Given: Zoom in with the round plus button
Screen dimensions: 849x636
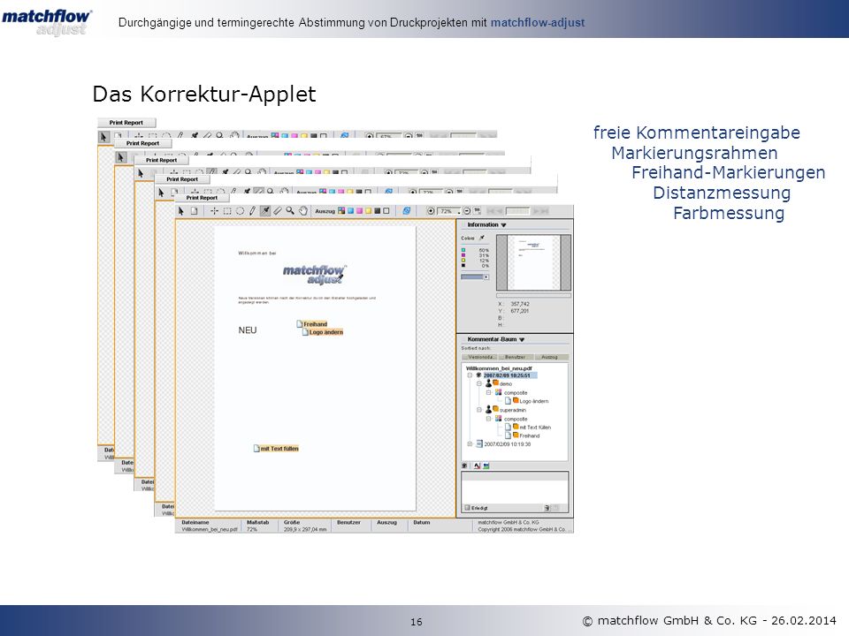Looking at the screenshot, I should coord(431,211).
